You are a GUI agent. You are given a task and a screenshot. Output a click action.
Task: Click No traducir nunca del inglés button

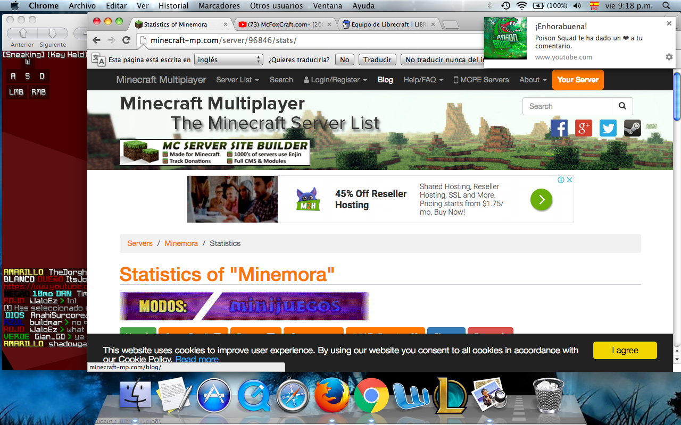443,60
